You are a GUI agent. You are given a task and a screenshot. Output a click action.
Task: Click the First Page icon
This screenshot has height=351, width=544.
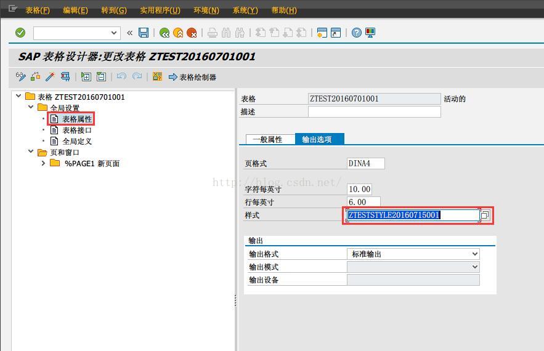point(261,33)
